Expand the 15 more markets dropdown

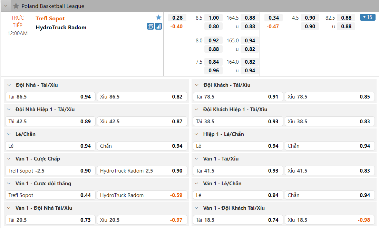(368, 17)
